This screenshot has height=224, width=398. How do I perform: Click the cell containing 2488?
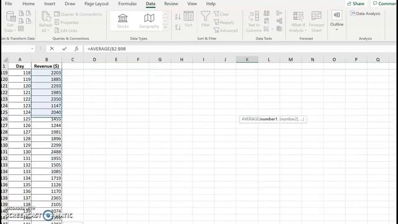pyautogui.click(x=47, y=152)
